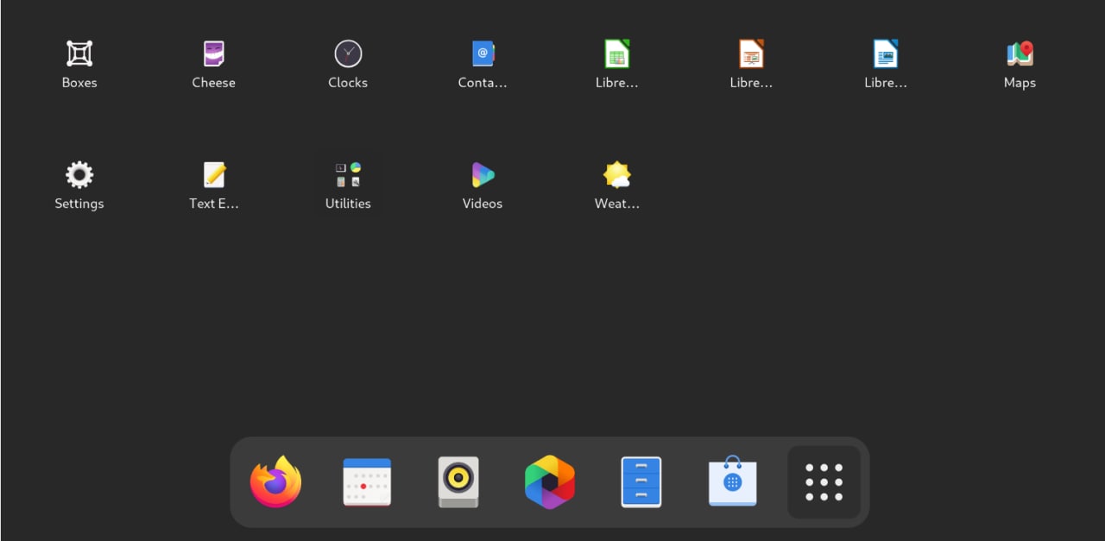The image size is (1105, 541).
Task: Launch Rhythmbox speaker icon in dock
Action: tap(458, 481)
